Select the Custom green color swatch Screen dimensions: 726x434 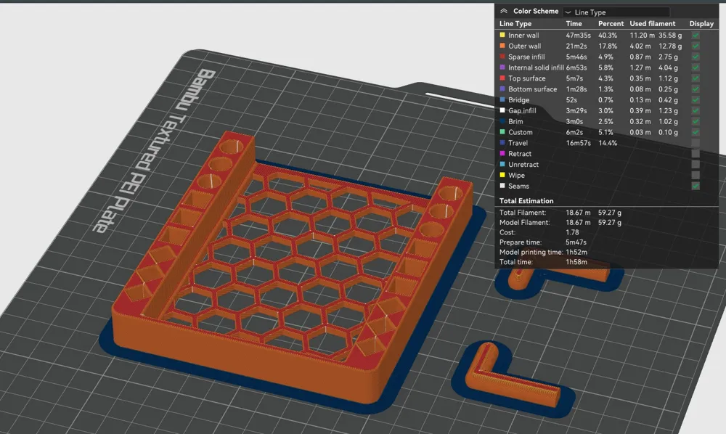(x=502, y=132)
